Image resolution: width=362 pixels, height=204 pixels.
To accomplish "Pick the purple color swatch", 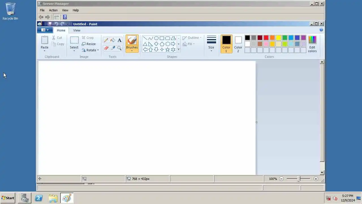I will coord(303,38).
